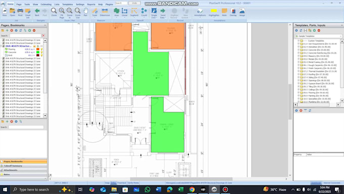Click the ribbon Search input field

121,3
